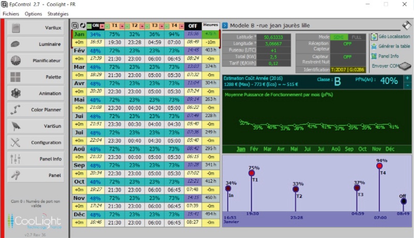Click the Générer la table link
The height and width of the screenshot is (238, 414).
click(394, 46)
